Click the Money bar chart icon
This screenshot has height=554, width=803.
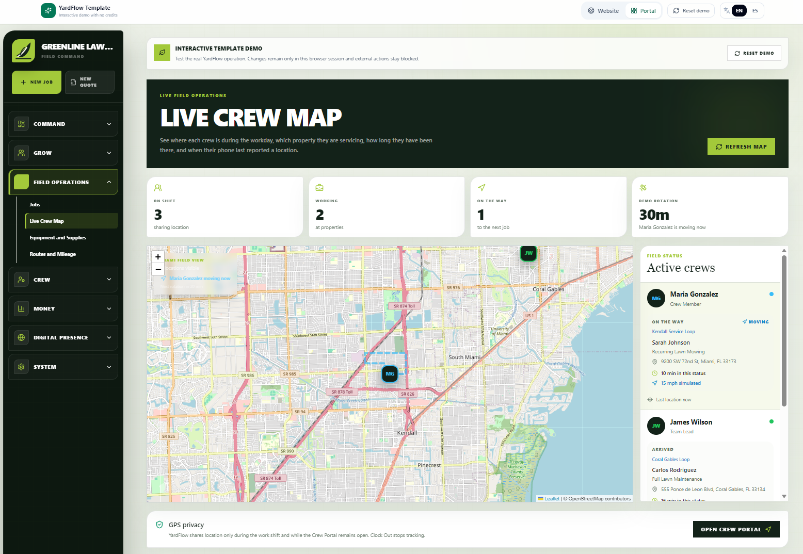tap(21, 308)
